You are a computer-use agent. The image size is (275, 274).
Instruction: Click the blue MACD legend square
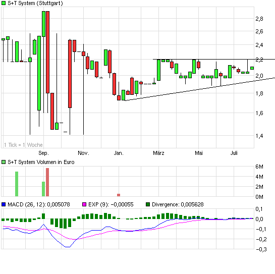pos(4,204)
